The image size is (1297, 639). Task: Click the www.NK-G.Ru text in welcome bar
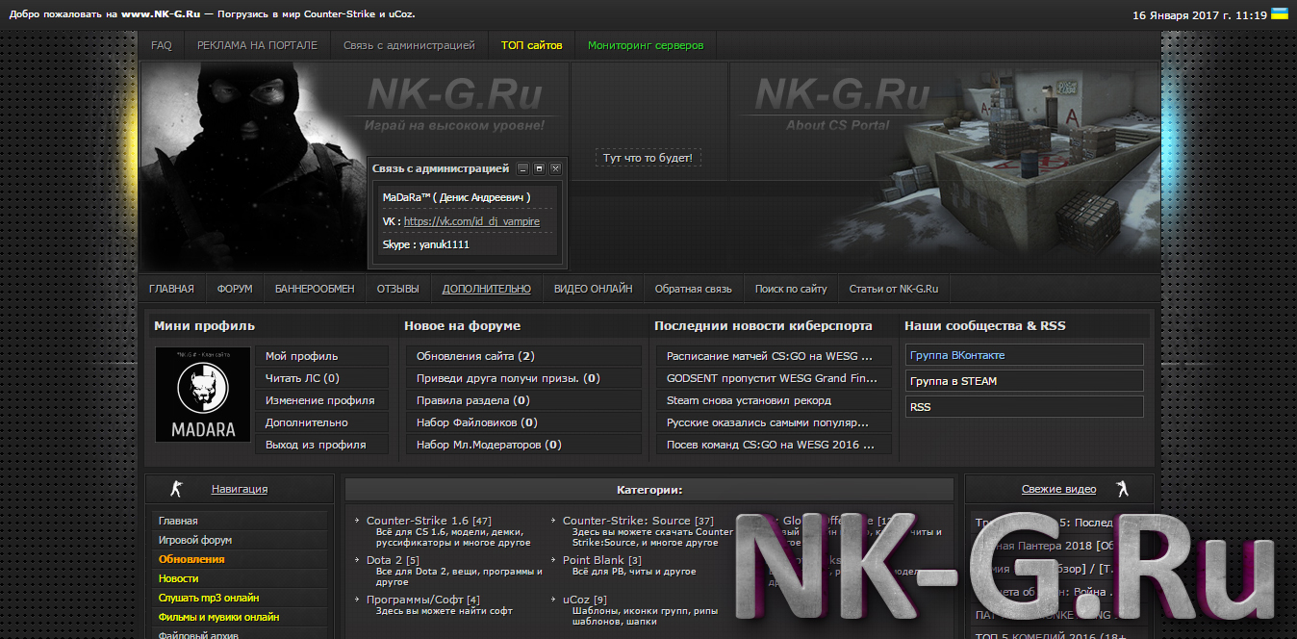(x=160, y=15)
